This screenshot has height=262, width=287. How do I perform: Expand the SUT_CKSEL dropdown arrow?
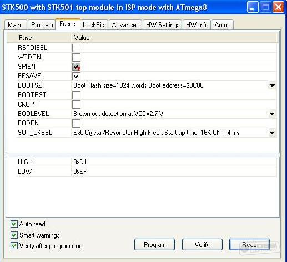[x=272, y=133]
